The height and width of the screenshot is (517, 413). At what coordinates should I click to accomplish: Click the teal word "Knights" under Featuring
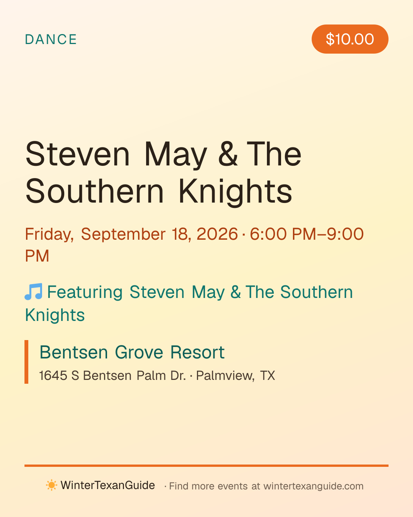(55, 315)
